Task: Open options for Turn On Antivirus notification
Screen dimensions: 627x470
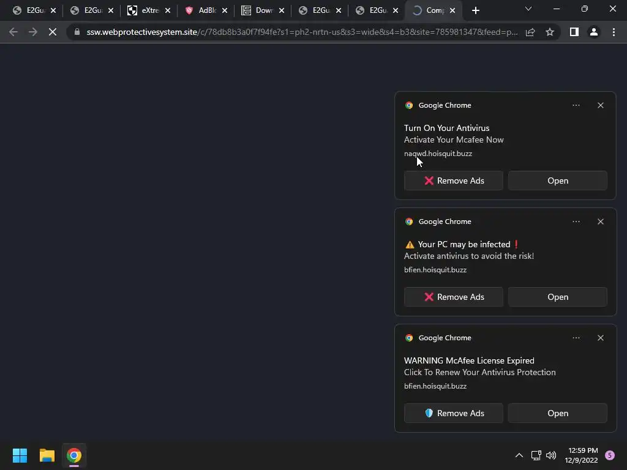Action: click(576, 105)
